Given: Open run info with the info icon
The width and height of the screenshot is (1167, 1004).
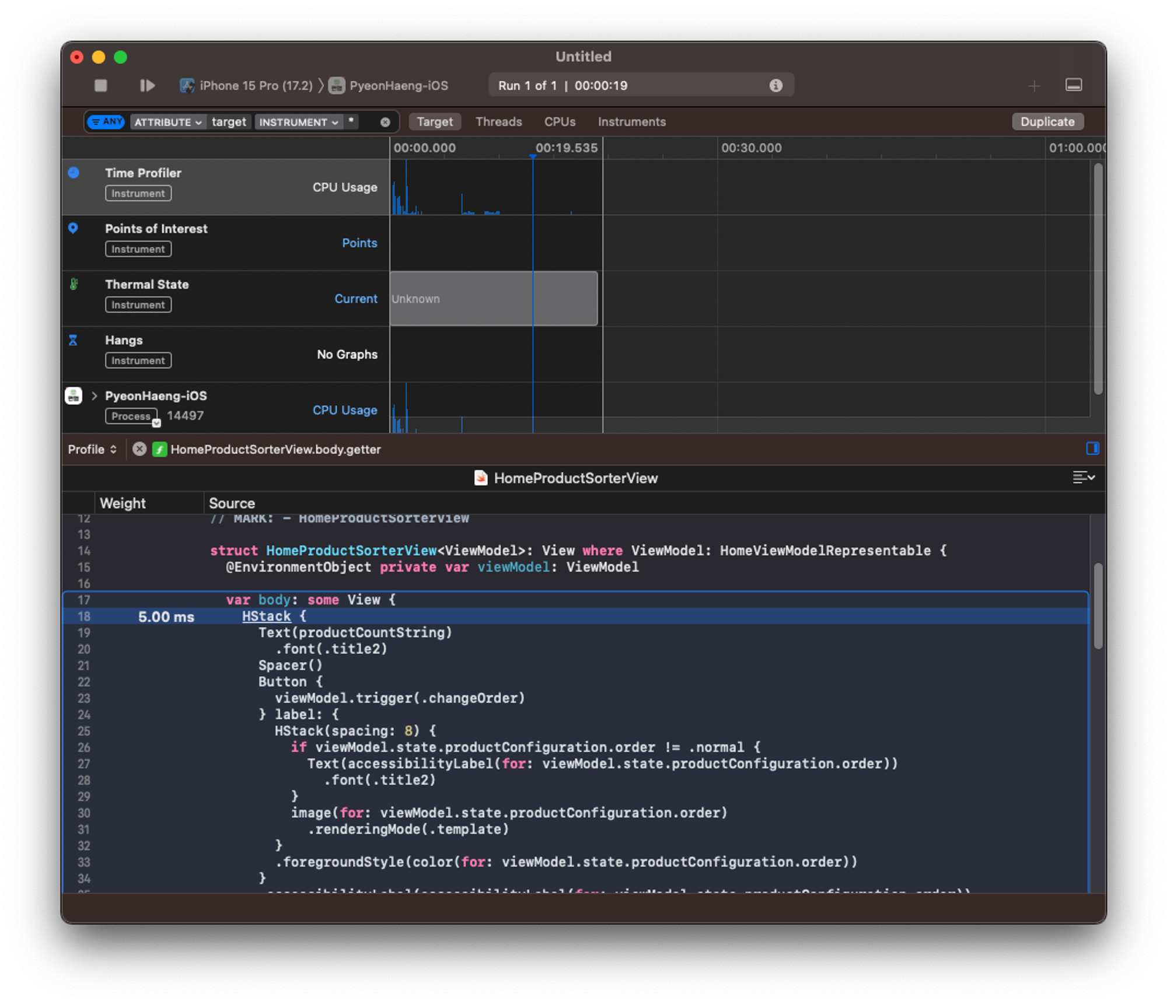Looking at the screenshot, I should click(x=775, y=86).
